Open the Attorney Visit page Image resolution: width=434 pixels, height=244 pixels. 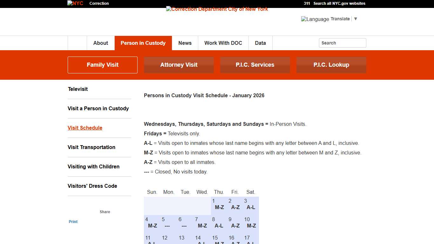pyautogui.click(x=179, y=64)
